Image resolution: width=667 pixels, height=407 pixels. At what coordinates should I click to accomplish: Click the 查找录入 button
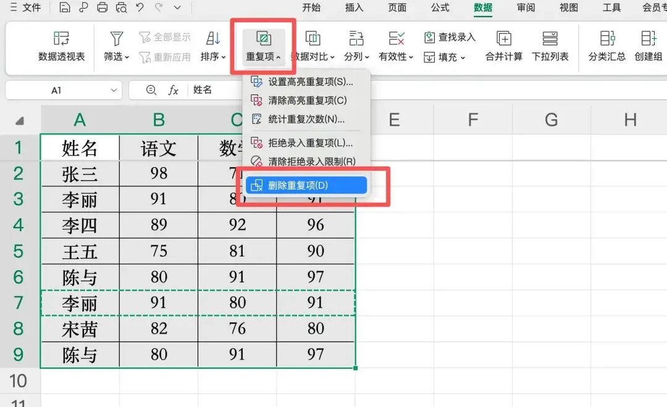click(x=450, y=38)
